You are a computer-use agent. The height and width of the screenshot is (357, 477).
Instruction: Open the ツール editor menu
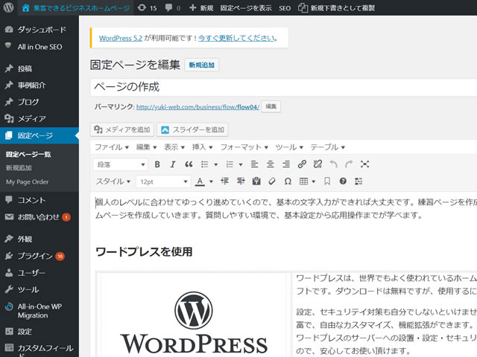289,147
